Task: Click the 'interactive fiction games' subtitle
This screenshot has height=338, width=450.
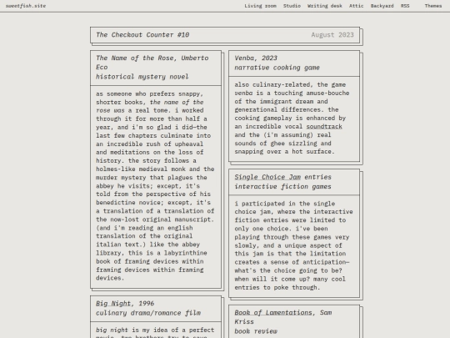Action: coord(282,187)
